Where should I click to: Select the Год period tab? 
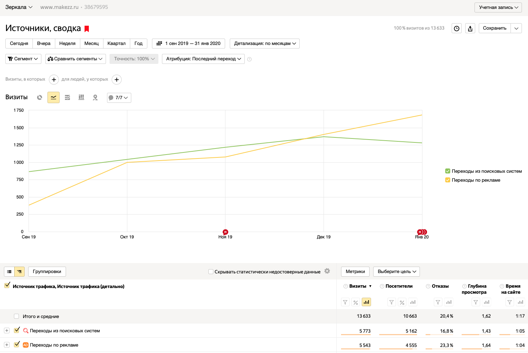coord(138,44)
